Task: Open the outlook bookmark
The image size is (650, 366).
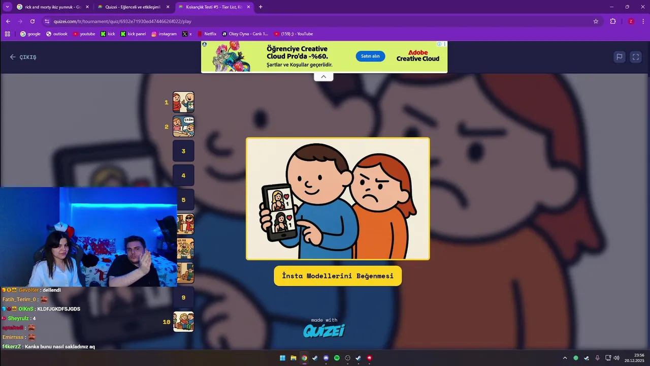Action: (x=57, y=34)
